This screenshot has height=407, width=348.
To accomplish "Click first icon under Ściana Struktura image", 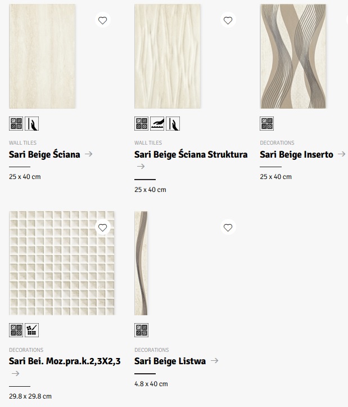I will click(141, 123).
